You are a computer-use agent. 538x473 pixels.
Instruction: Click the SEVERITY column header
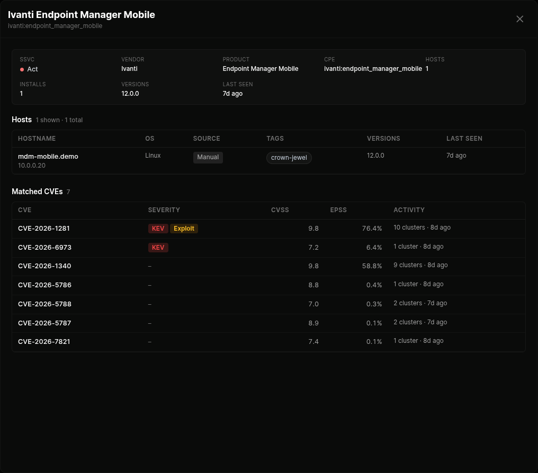164,210
